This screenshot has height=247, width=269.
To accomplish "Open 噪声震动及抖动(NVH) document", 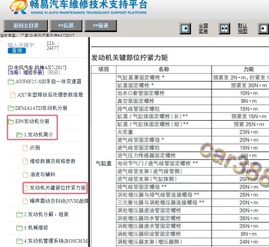I will pyautogui.click(x=59, y=201).
